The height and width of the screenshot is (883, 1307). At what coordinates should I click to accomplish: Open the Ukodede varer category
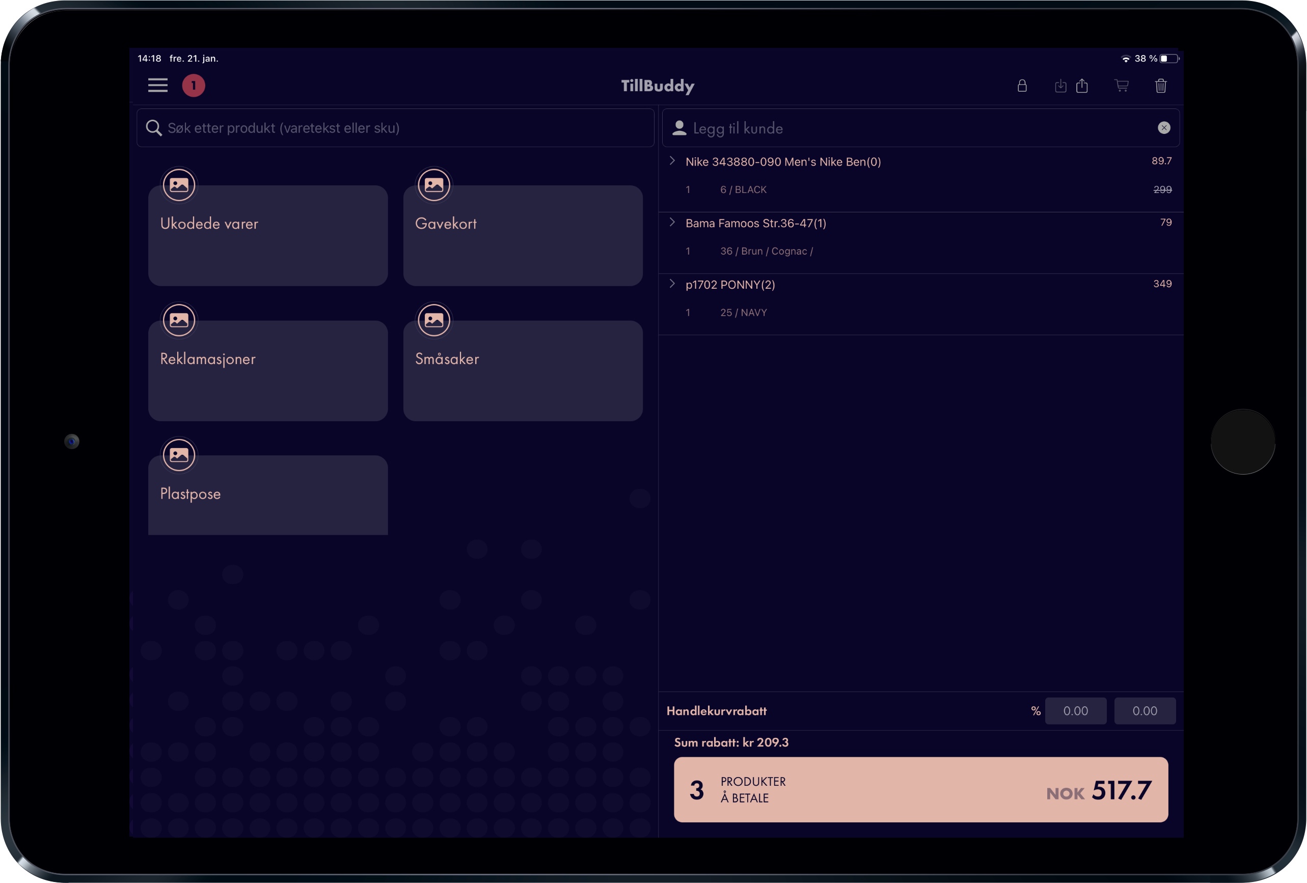coord(268,235)
